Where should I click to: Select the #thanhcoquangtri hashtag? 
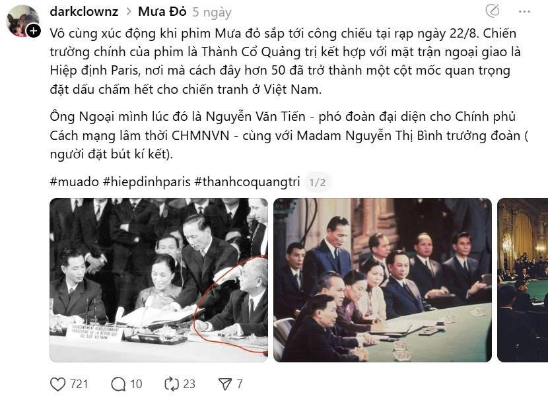tap(247, 182)
